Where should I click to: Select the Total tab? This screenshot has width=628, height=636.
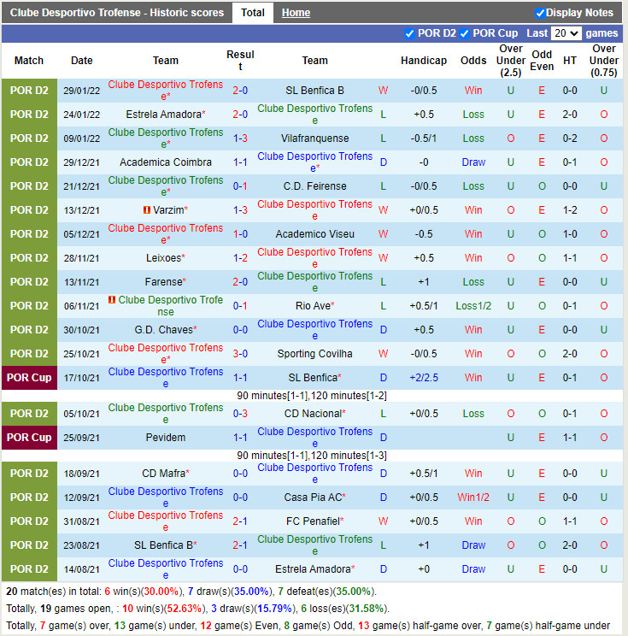pyautogui.click(x=252, y=13)
